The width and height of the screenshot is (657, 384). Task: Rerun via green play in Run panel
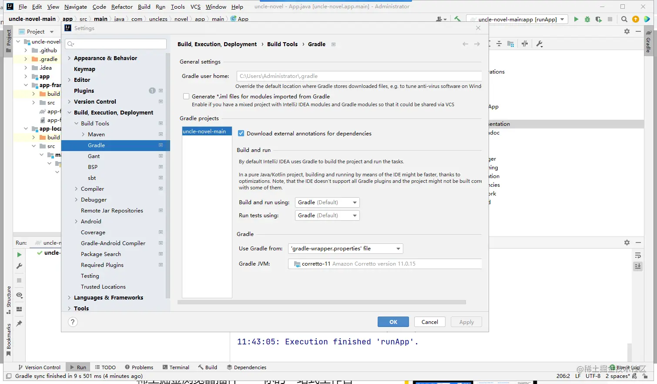point(19,255)
